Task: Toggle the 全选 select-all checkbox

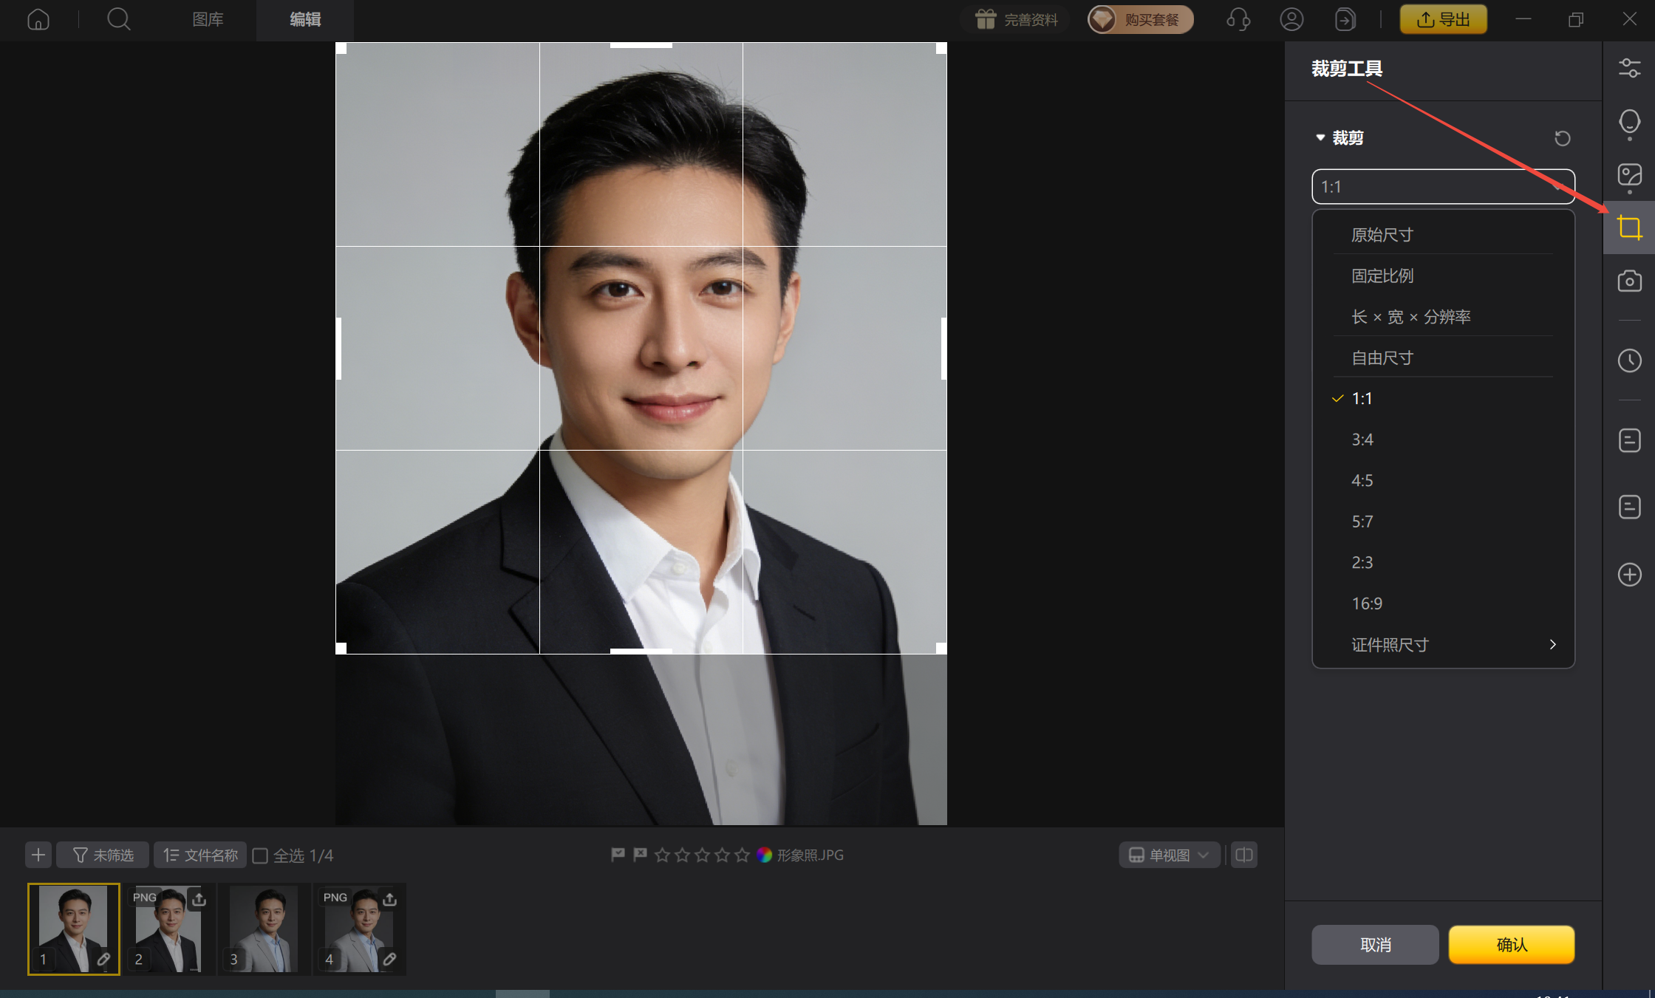Action: (261, 855)
